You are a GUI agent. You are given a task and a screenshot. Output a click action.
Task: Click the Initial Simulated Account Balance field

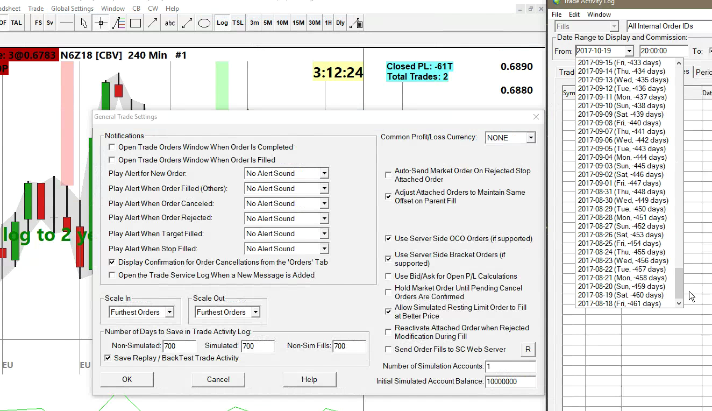(510, 381)
